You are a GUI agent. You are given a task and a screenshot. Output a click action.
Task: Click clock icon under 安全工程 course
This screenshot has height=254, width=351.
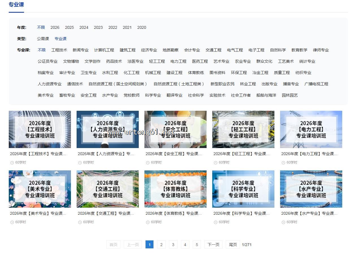(x=148, y=163)
